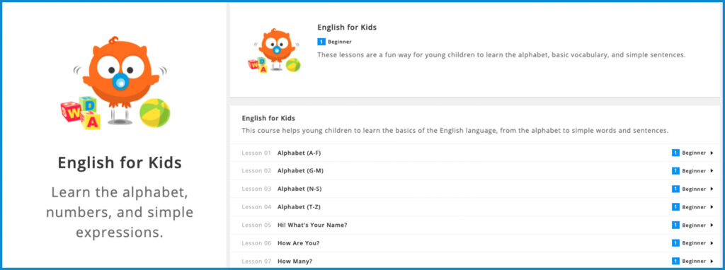The height and width of the screenshot is (270, 725).
Task: Click the small owl course thumbnail
Action: click(274, 51)
